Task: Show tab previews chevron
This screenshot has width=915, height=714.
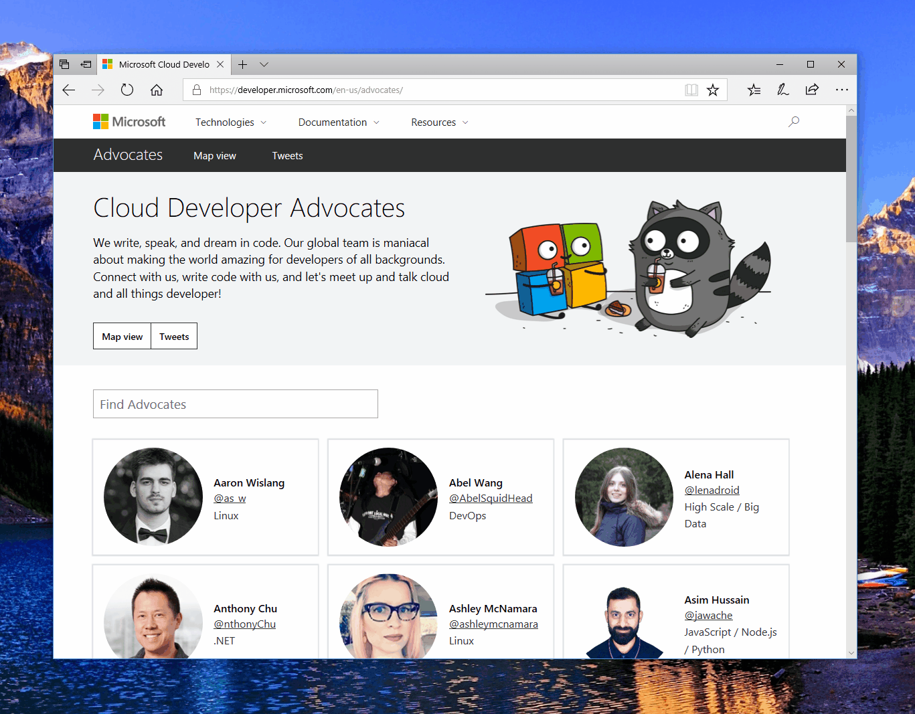Action: pos(264,65)
